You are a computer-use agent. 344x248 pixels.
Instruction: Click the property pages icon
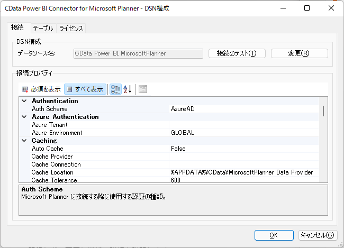point(143,89)
